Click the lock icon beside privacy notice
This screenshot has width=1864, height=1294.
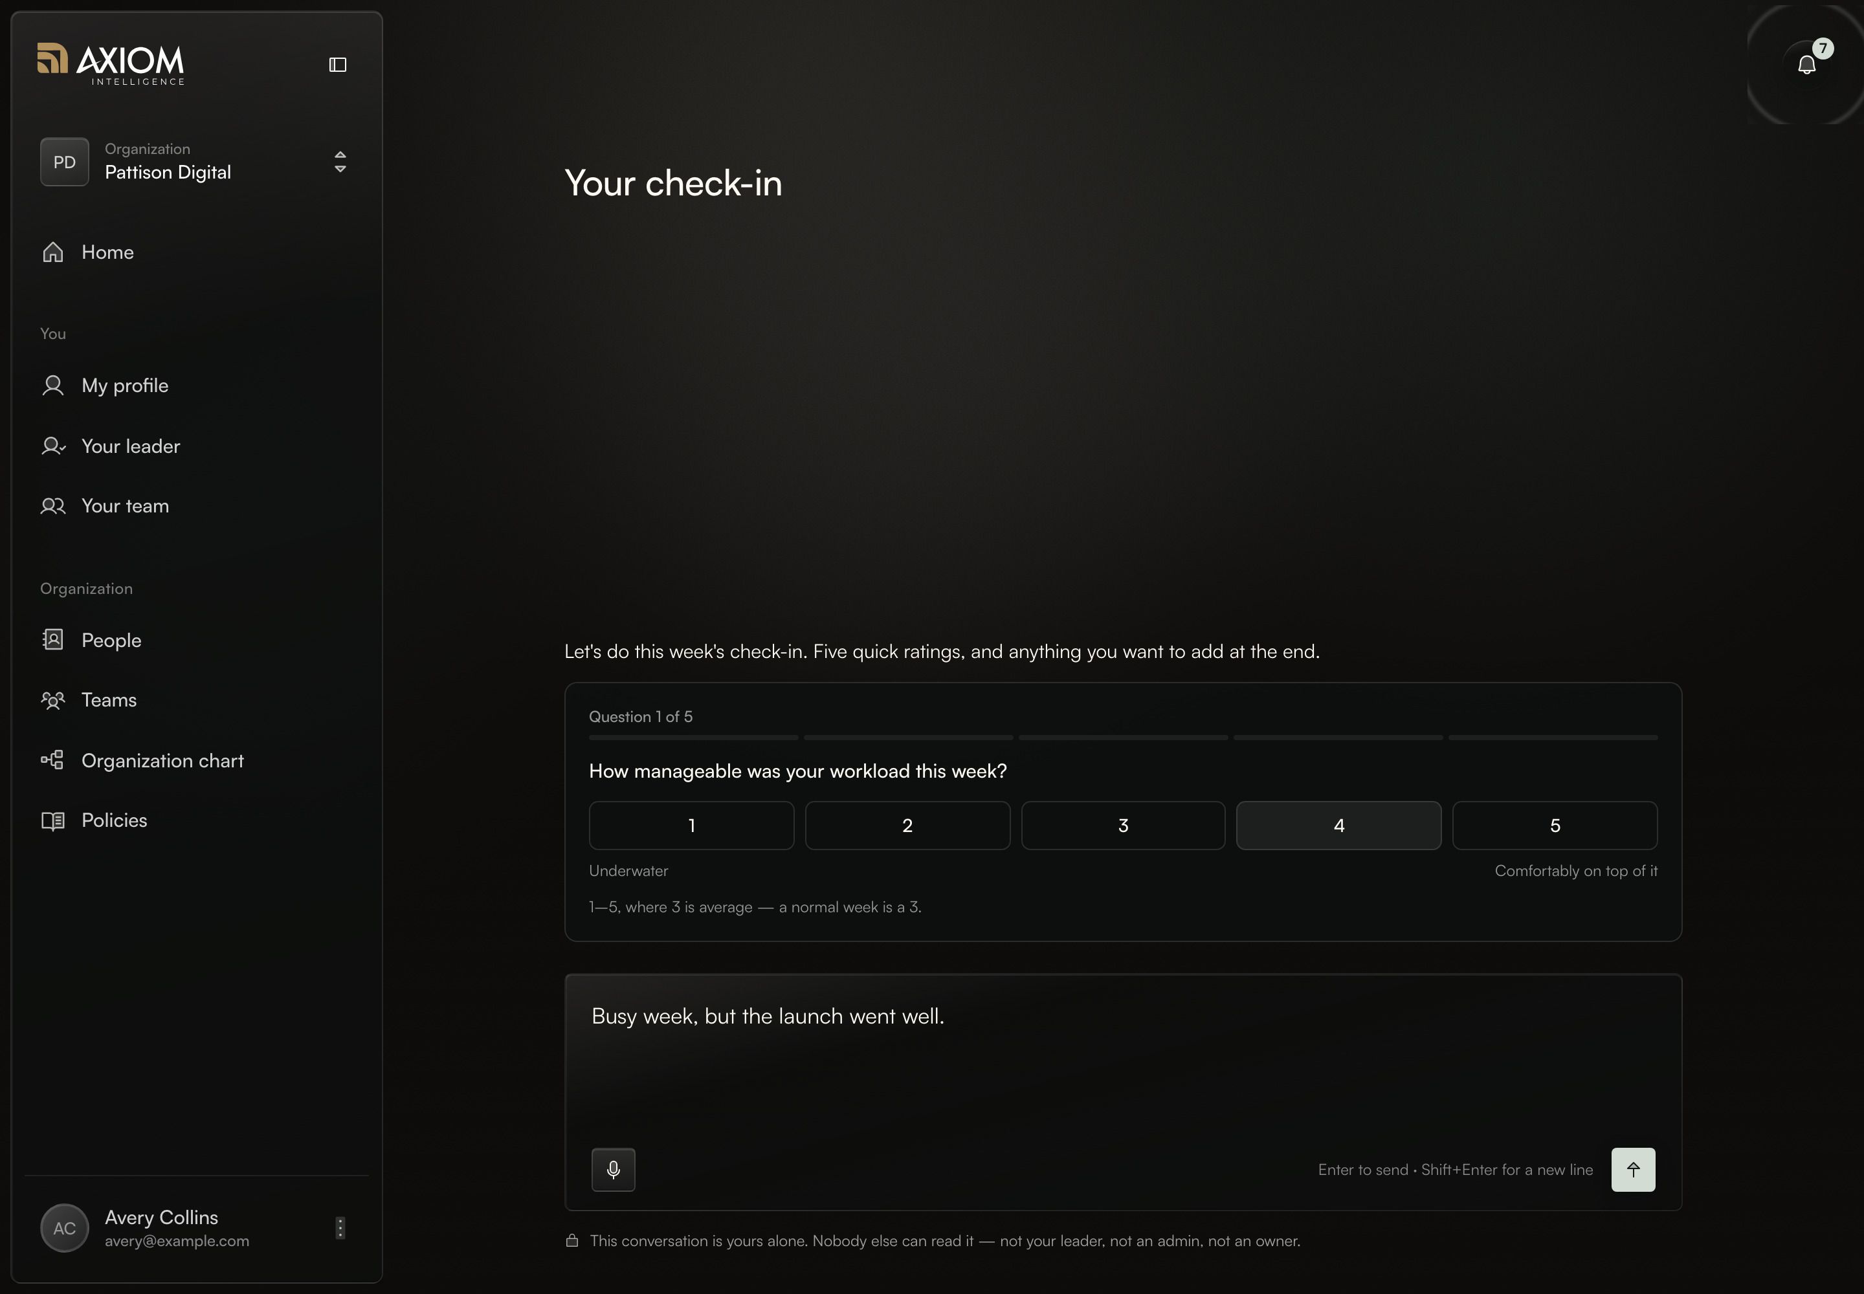(x=572, y=1240)
